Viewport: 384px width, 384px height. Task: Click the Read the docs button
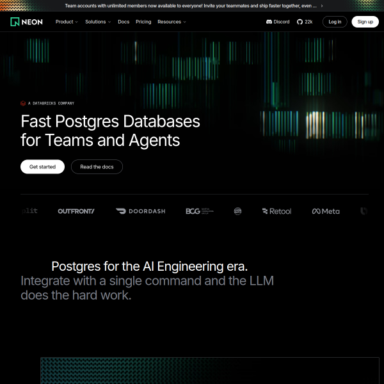[x=97, y=167]
